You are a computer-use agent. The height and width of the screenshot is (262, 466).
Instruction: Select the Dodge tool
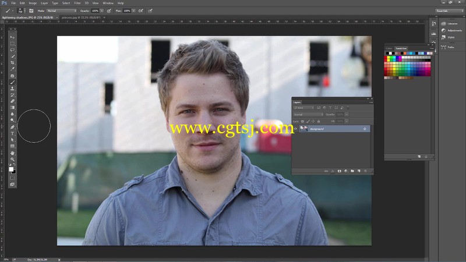(x=12, y=121)
